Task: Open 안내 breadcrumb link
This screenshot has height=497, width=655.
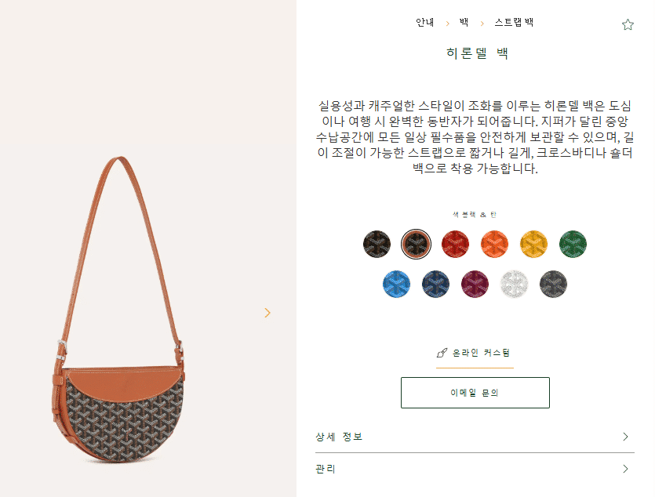Action: [425, 23]
